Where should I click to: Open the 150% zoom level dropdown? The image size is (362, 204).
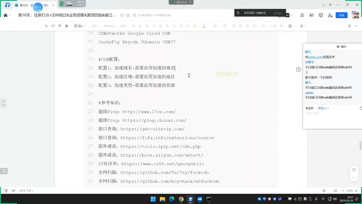click(x=349, y=191)
